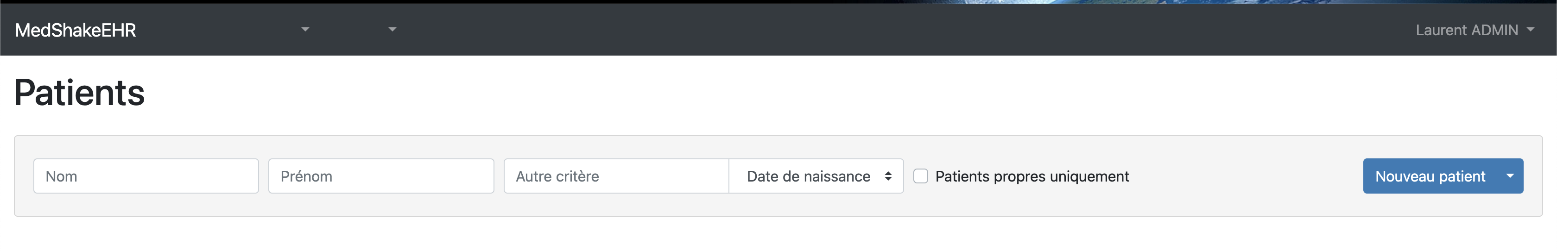Go to home via MedShakeEHR title
1557x251 pixels.
[x=76, y=30]
